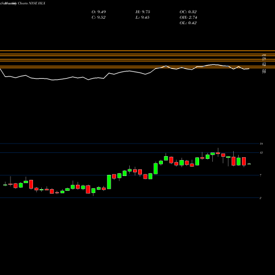Click the last small candlestick on chart
275x275 pixels.
coord(249,164)
